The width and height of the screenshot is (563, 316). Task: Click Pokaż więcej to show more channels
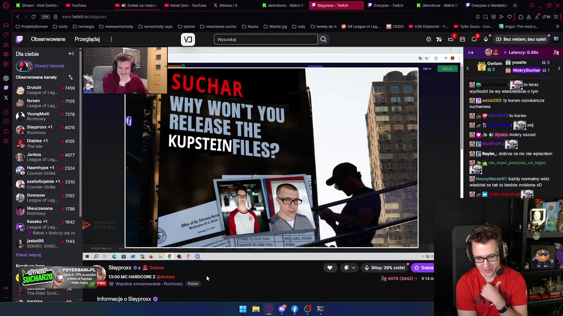point(28,255)
